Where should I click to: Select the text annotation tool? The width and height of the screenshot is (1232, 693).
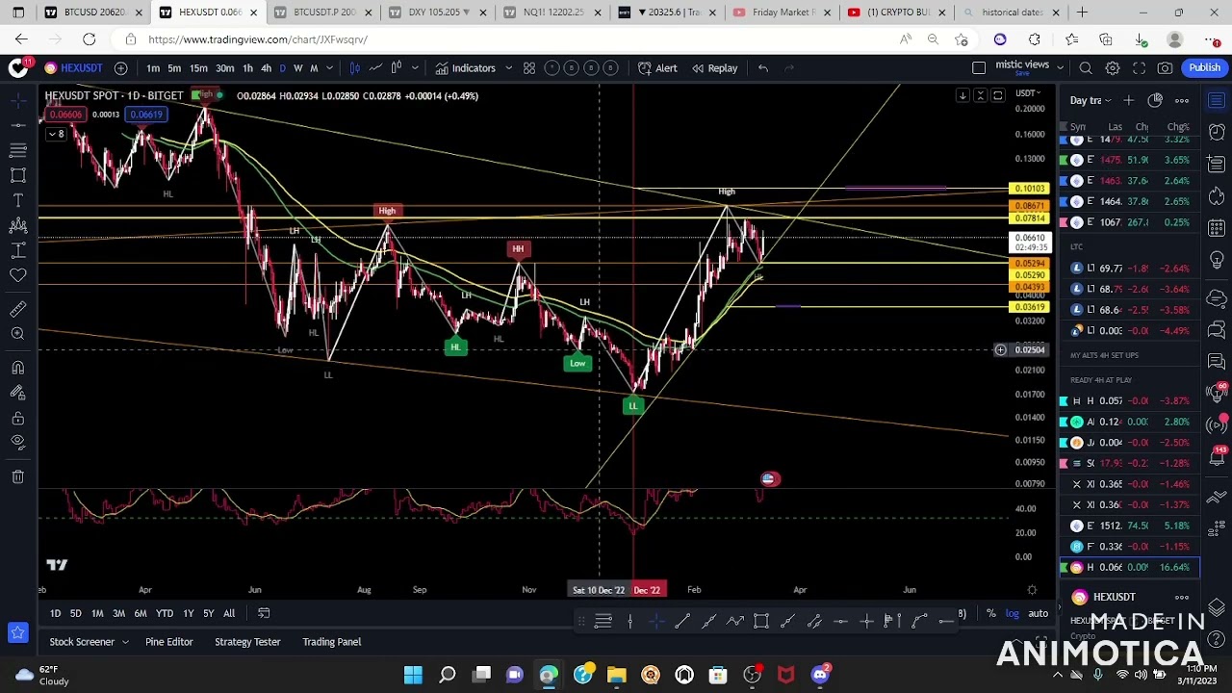click(18, 200)
